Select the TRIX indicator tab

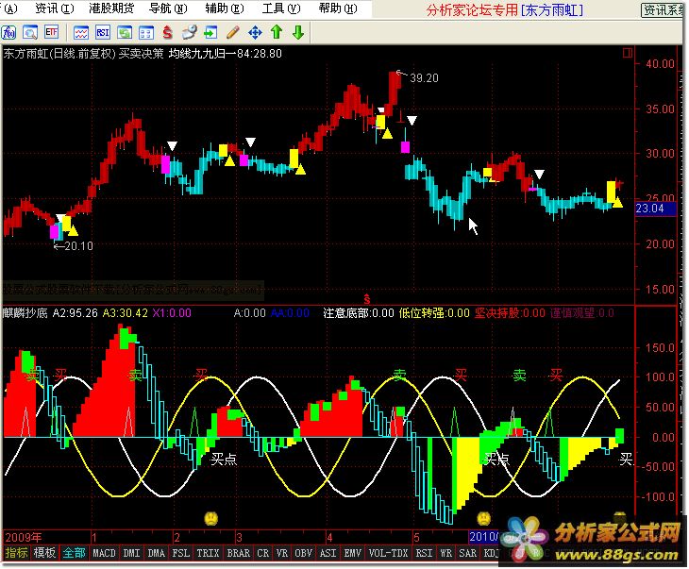point(208,553)
